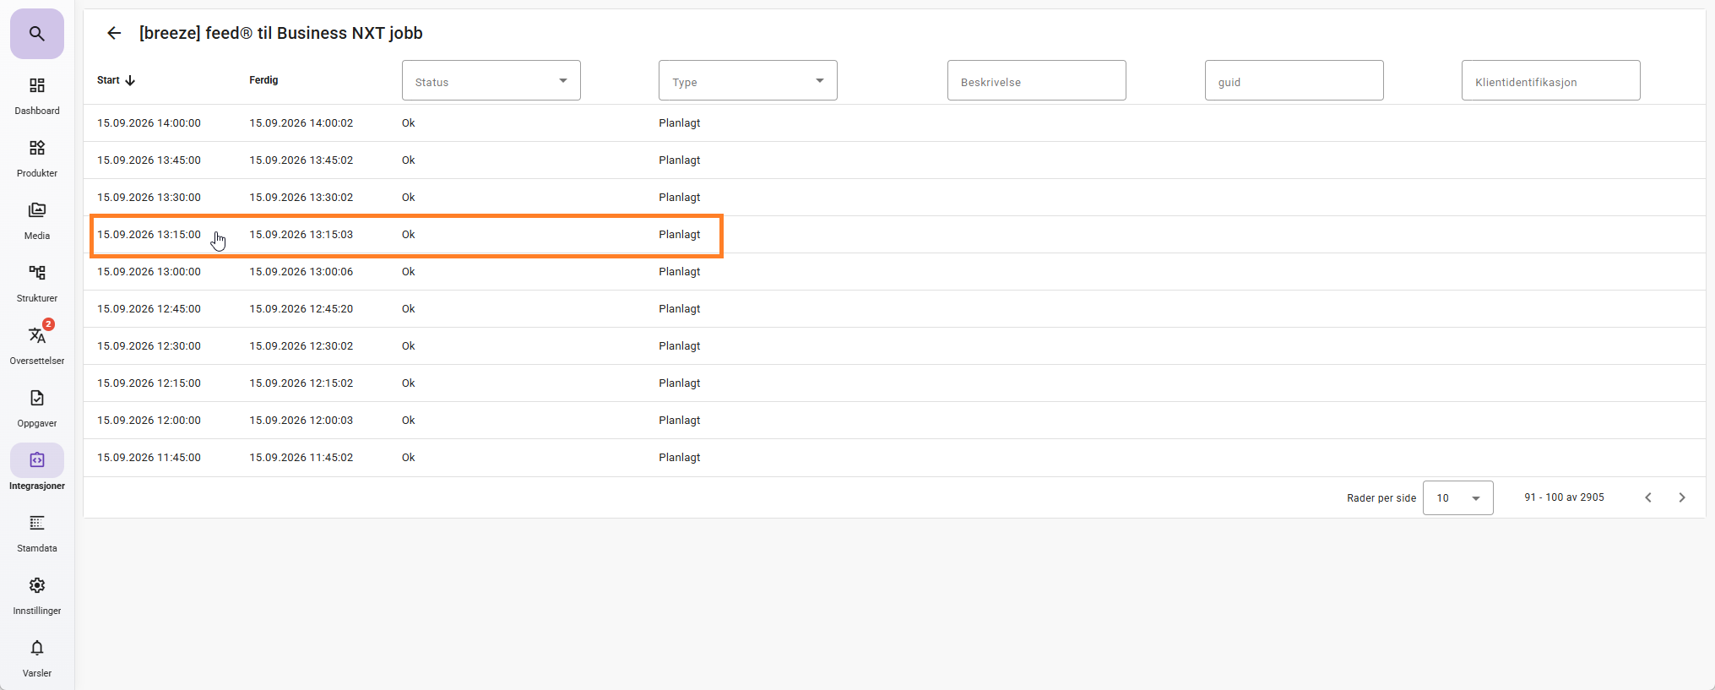Open the Strukturer section
This screenshot has width=1715, height=690.
tap(37, 284)
